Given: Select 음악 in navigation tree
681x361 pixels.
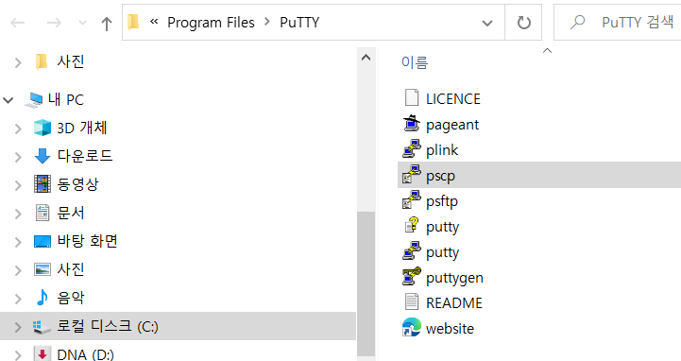Looking at the screenshot, I should tap(70, 298).
